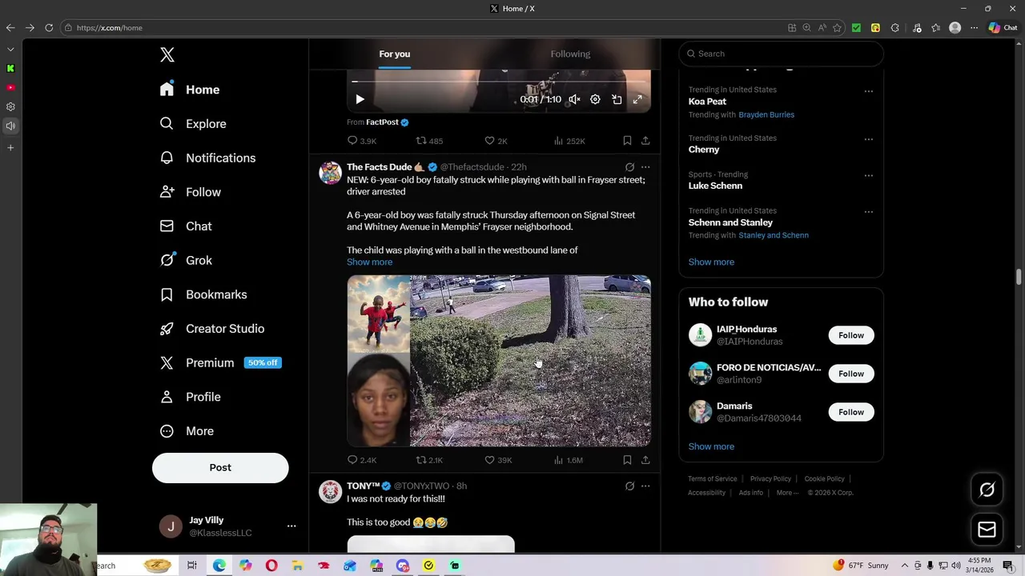
Task: Open Microsoft Edge from the taskbar
Action: (219, 566)
